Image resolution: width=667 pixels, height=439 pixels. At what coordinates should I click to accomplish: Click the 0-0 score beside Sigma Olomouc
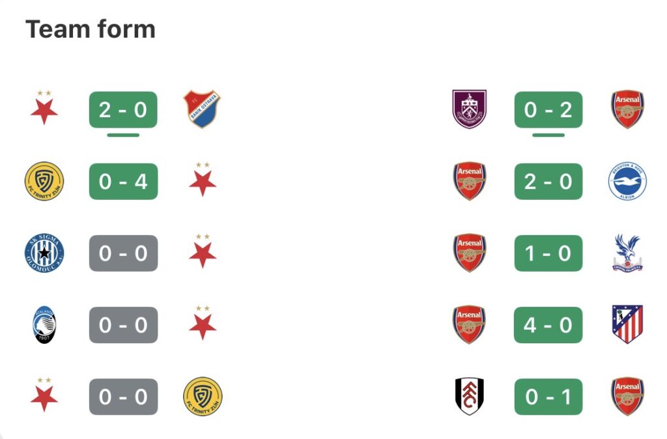(x=123, y=253)
